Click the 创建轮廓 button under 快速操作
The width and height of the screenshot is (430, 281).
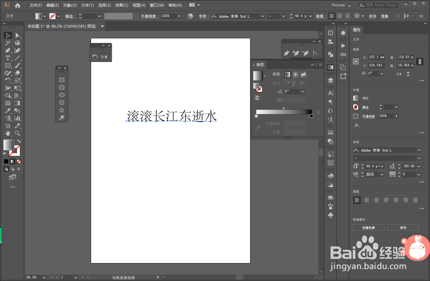point(369,227)
